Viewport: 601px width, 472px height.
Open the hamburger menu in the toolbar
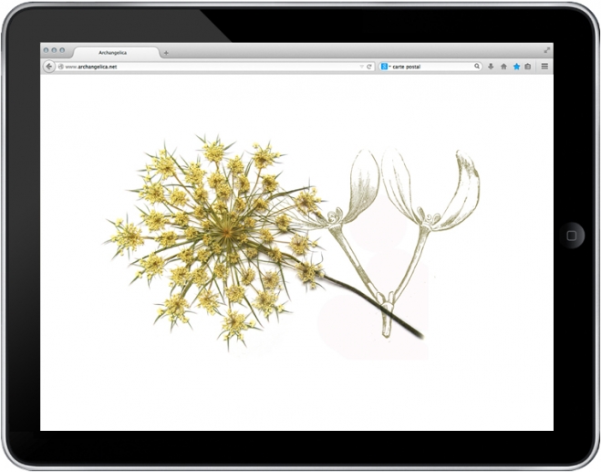544,67
